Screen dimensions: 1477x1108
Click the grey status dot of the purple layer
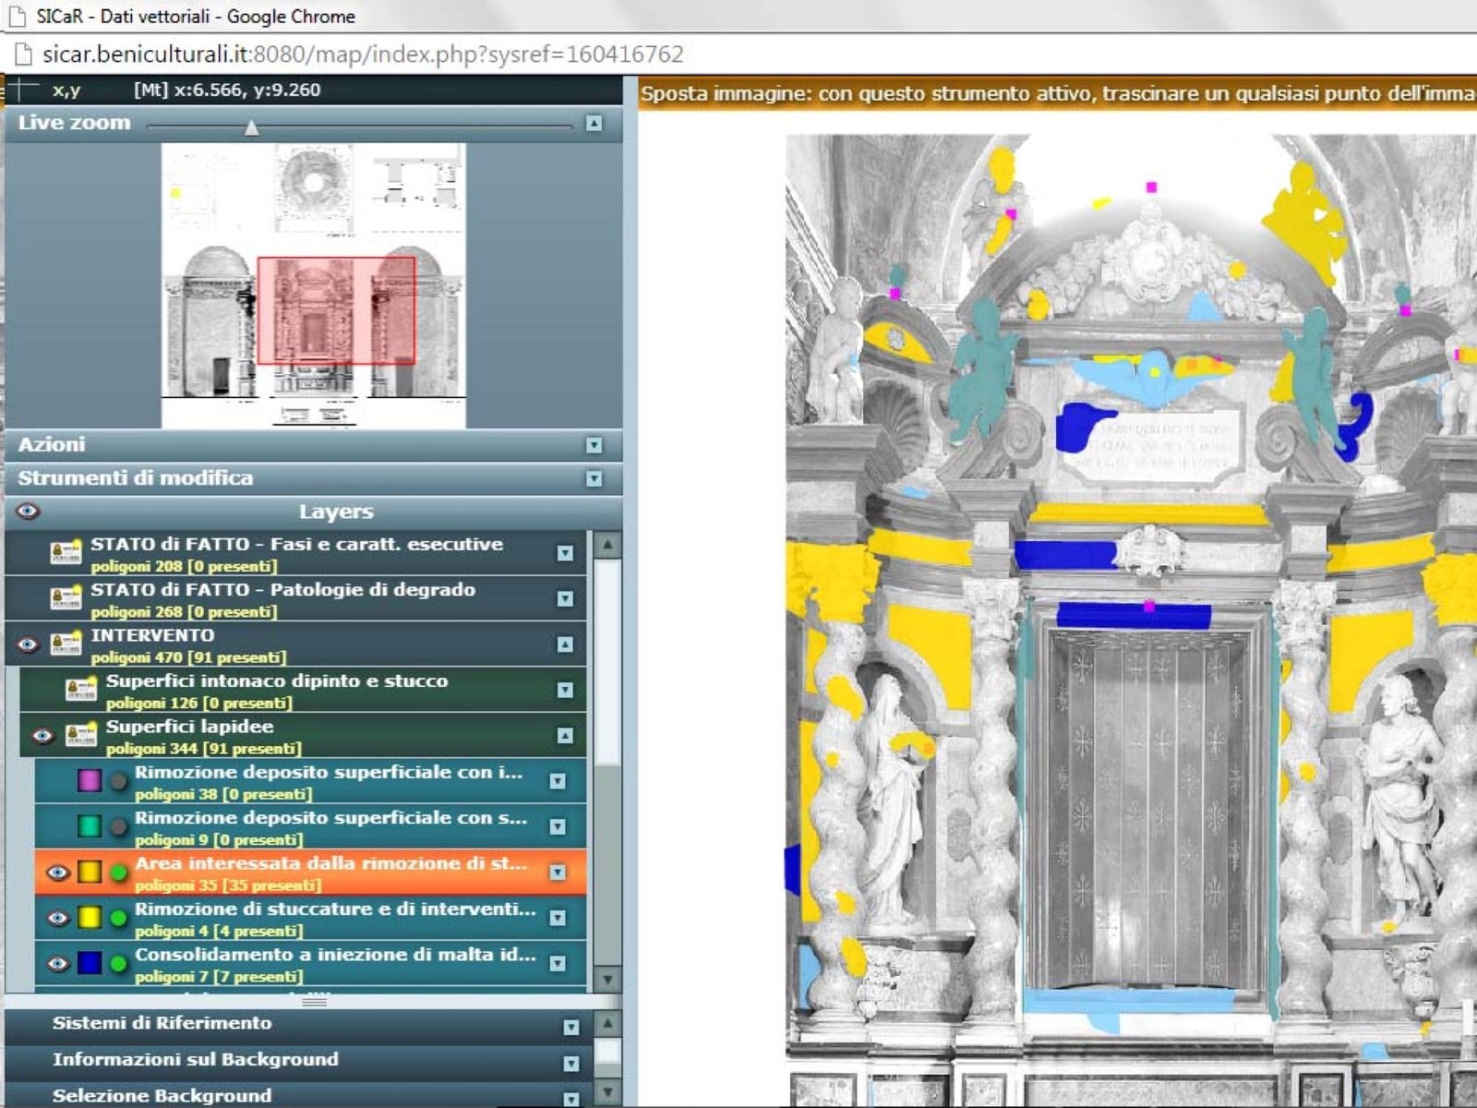click(118, 781)
